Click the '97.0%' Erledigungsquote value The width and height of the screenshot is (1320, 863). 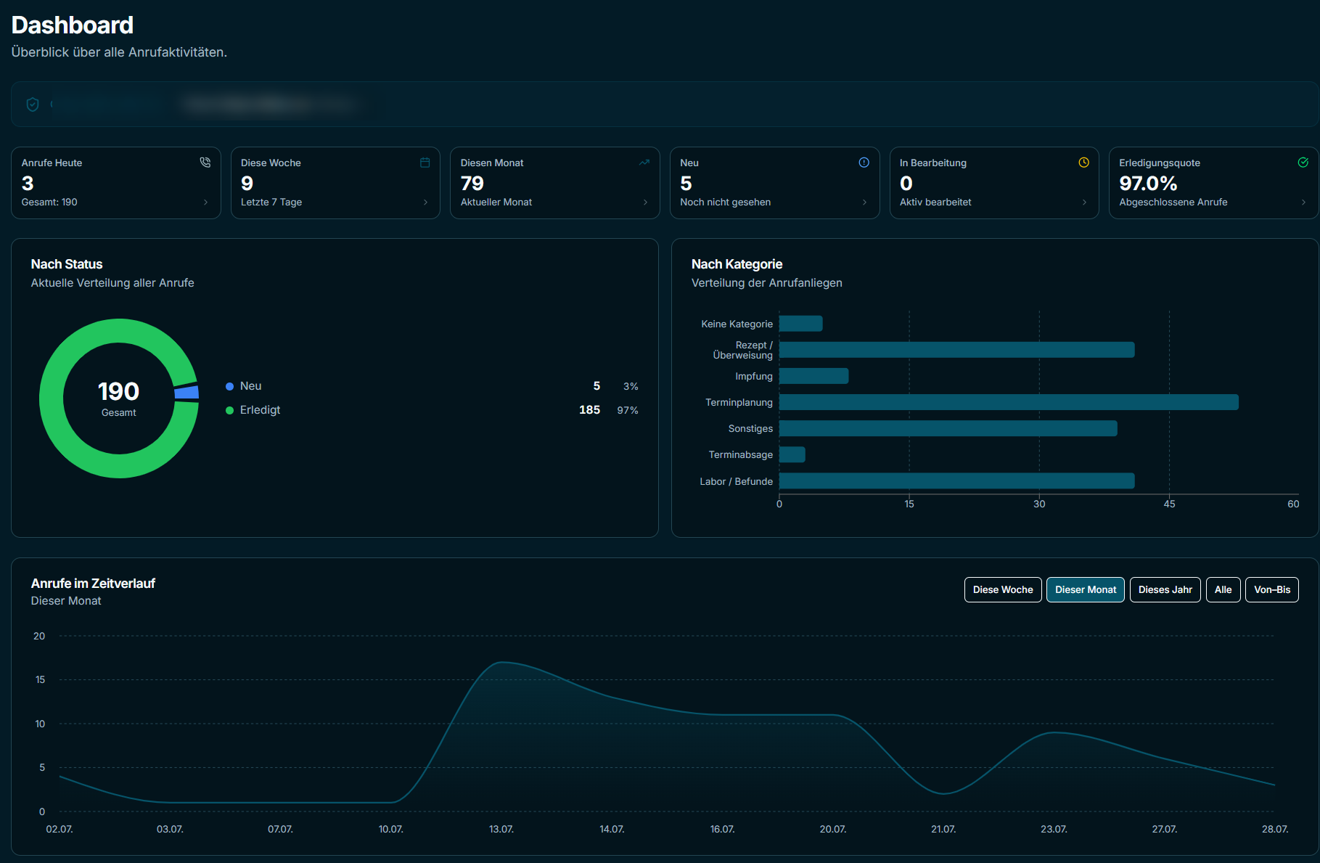(1148, 183)
